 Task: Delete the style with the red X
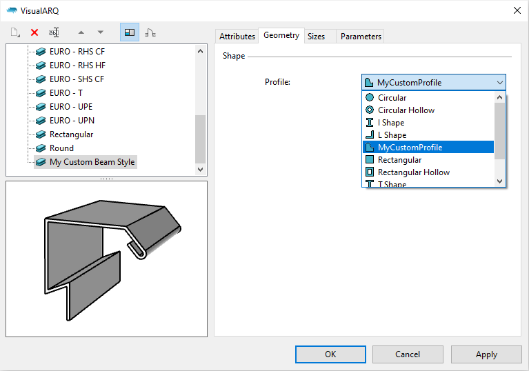34,32
